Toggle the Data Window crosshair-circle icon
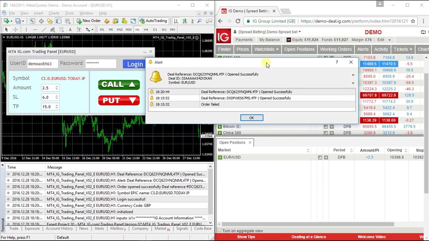Screen dimensions: 429x241 click(x=41, y=21)
